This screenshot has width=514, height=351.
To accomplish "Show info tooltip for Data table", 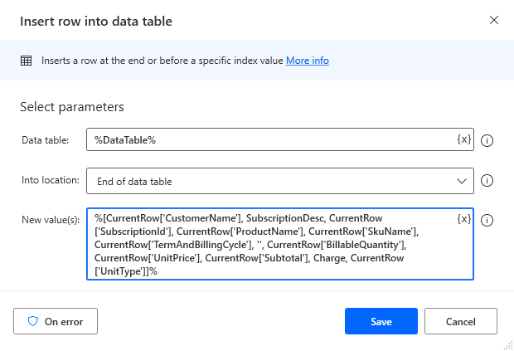I will 487,140.
